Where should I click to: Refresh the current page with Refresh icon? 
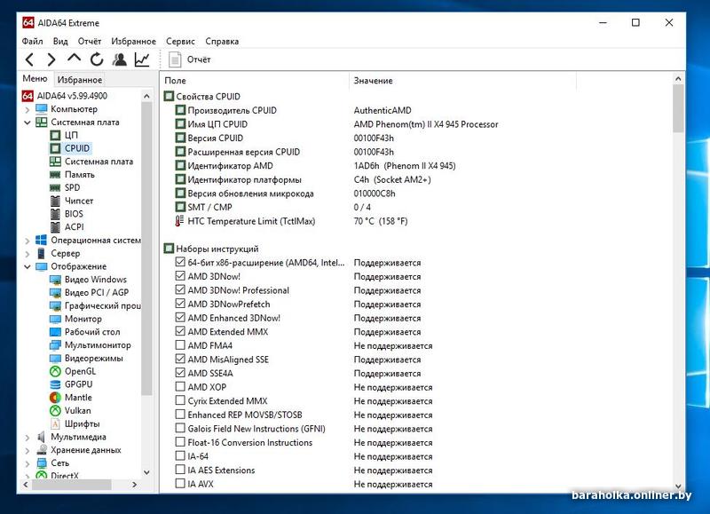point(97,59)
